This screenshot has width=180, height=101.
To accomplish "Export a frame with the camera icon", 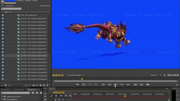I will coord(148,85).
